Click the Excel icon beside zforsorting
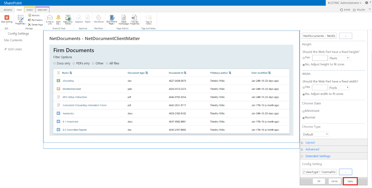Viewport: 372px width, 188px height. tap(58, 81)
